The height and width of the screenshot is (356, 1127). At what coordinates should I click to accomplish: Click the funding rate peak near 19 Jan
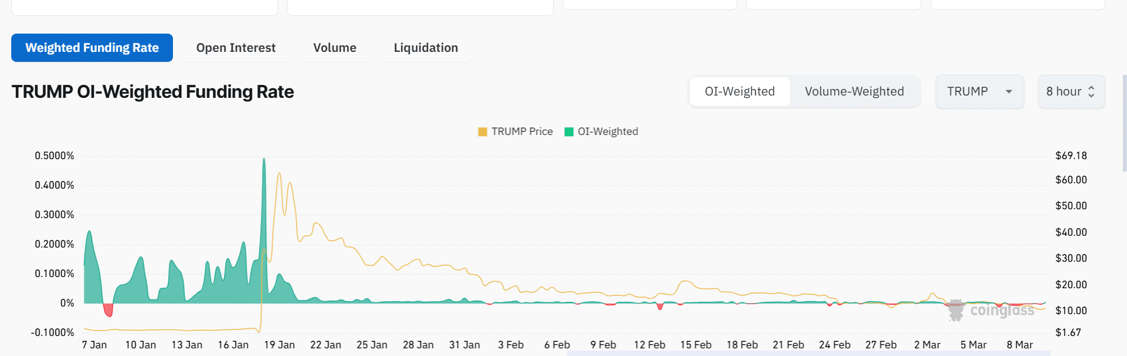point(264,159)
